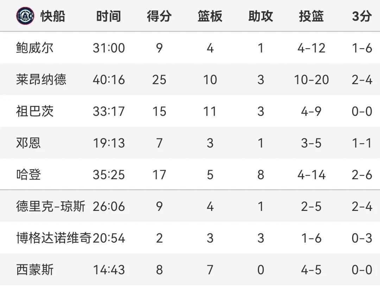
Task: Open player 鲍威尔's profile
Action: coord(35,48)
